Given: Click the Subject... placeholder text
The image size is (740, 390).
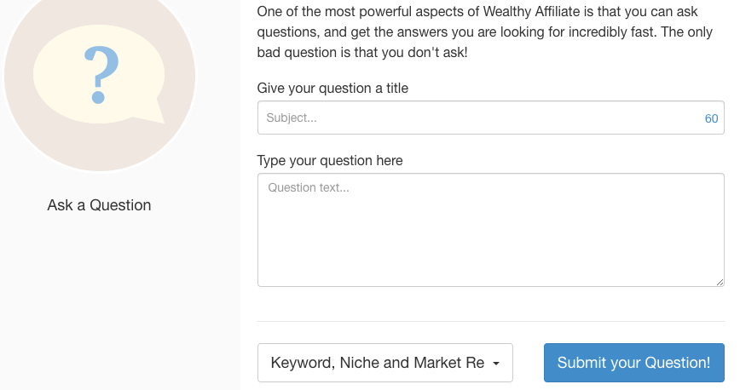Looking at the screenshot, I should [292, 118].
